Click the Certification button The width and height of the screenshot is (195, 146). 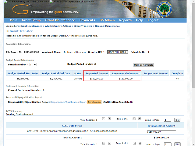[94, 102]
